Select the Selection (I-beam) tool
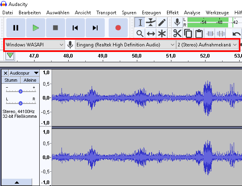This screenshot has width=242, height=186. (x=140, y=23)
